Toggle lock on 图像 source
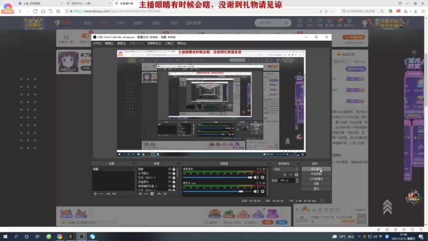 point(174,169)
